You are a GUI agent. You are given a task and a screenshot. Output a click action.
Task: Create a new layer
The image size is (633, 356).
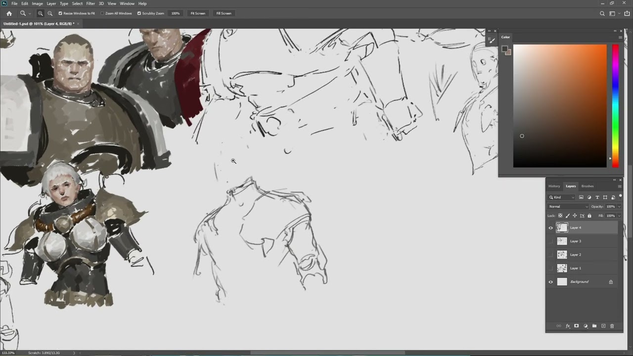coord(603,326)
